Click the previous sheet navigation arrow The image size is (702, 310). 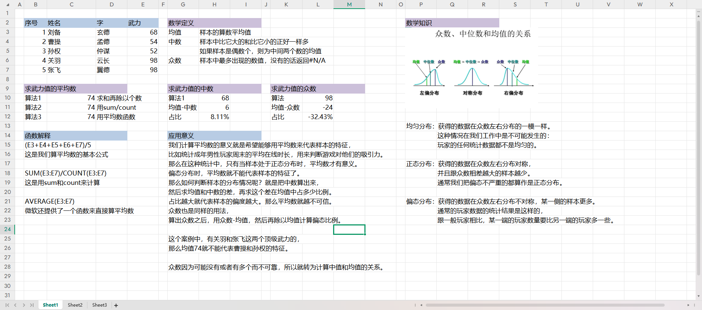[15, 305]
